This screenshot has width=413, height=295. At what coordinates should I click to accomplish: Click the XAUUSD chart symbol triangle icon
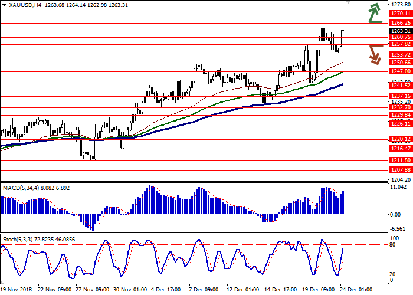[4, 4]
